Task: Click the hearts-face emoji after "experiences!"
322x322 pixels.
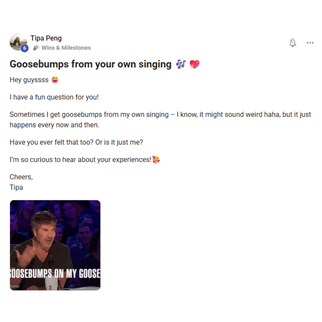Action: click(x=156, y=160)
